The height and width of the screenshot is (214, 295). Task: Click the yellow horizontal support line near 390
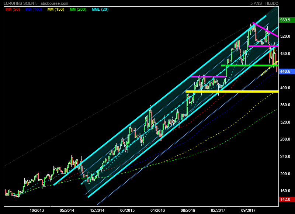click(232, 92)
